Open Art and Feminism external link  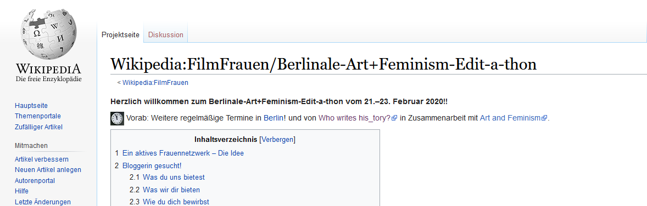coord(514,118)
